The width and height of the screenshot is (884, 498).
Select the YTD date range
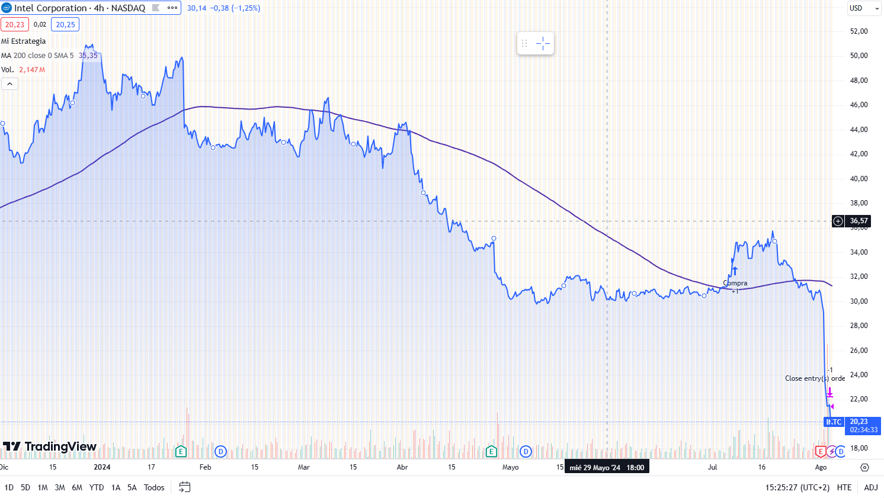(97, 487)
